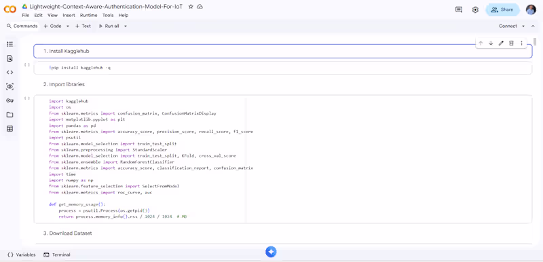
Task: Expand the Run all dropdown arrow
Action: point(126,26)
